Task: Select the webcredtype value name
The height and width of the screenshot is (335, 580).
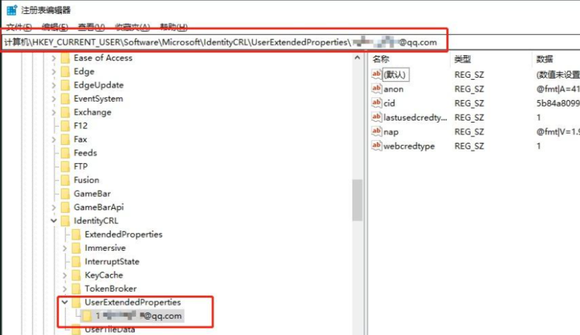Action: [409, 146]
